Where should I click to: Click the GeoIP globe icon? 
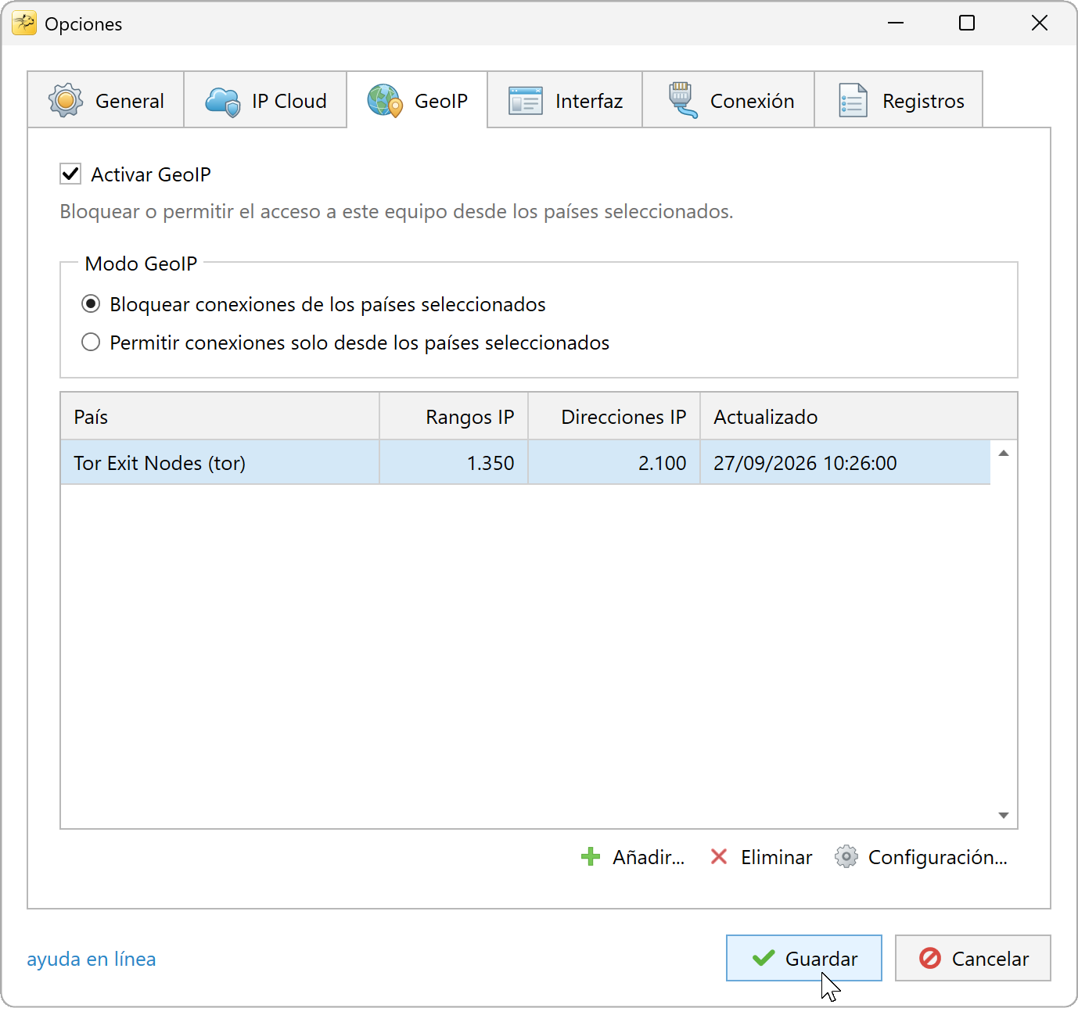point(385,101)
